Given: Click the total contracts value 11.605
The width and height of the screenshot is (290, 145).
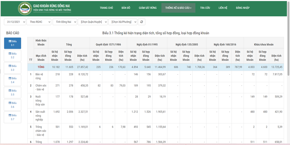Looking at the screenshot, I should click(69, 67).
